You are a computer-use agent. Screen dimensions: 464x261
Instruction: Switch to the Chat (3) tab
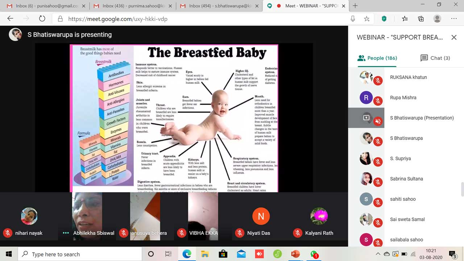tap(435, 58)
